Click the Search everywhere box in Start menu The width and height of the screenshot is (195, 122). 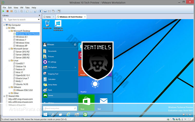(60, 108)
